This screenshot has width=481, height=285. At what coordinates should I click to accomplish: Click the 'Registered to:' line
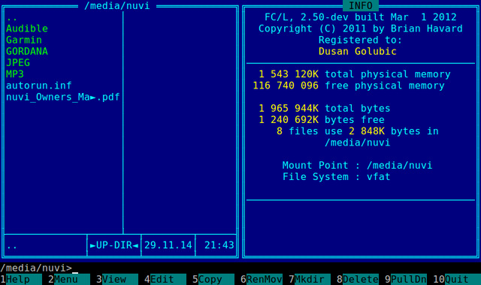click(361, 40)
